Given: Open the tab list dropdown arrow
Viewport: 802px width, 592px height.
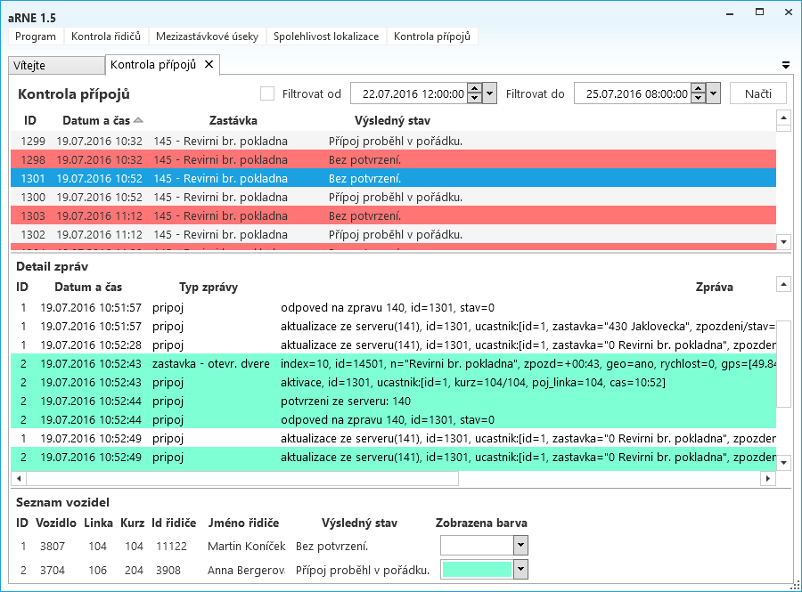Looking at the screenshot, I should pos(785,65).
